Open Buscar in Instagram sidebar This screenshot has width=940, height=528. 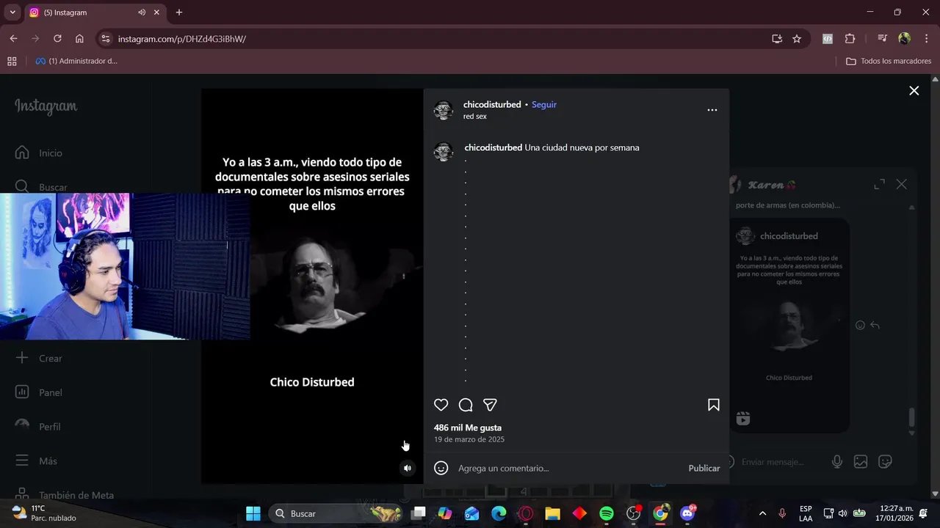(41, 187)
